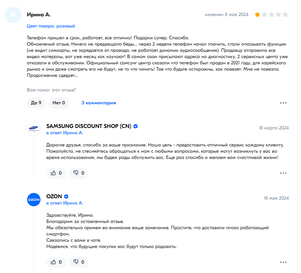
Task: Open Samsung Discount Shop logo avatar
Action: click(34, 129)
